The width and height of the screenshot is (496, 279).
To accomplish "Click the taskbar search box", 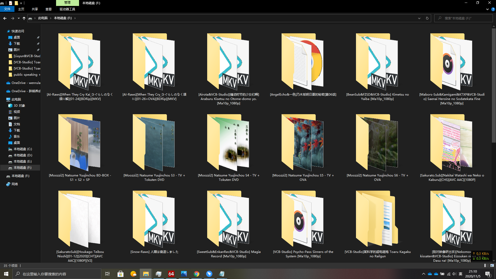I will coord(57,274).
